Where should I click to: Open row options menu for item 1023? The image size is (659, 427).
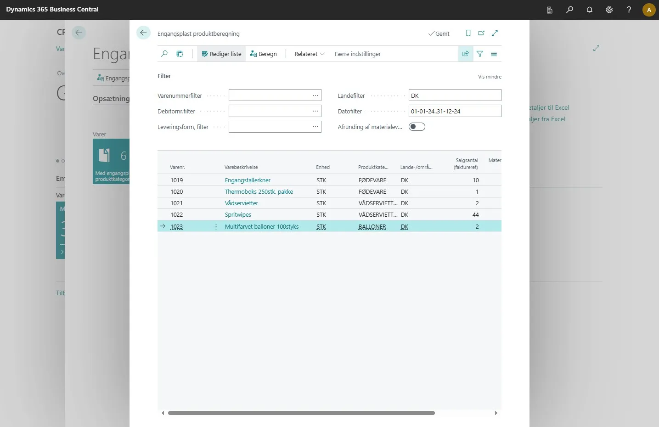click(x=216, y=226)
